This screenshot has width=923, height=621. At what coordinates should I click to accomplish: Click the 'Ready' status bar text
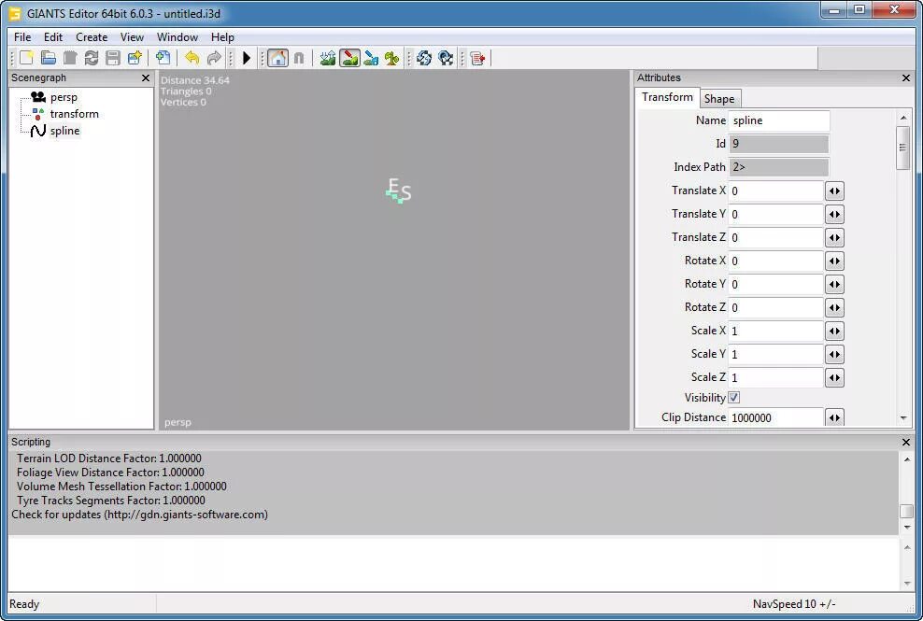tap(24, 604)
